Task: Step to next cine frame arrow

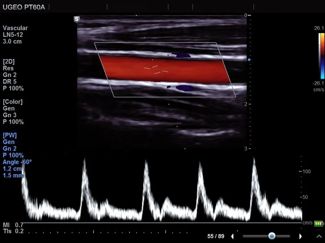Action: click(300, 236)
